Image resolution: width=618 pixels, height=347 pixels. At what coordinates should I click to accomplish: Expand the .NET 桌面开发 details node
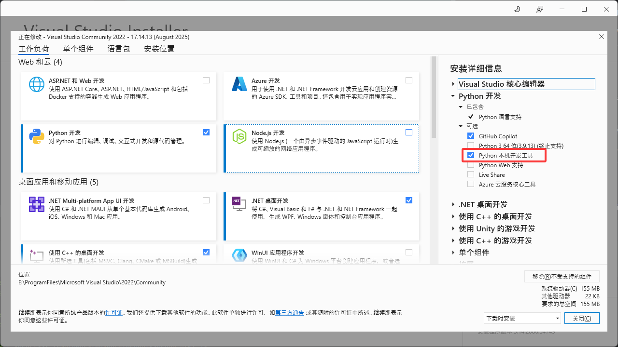(x=453, y=204)
